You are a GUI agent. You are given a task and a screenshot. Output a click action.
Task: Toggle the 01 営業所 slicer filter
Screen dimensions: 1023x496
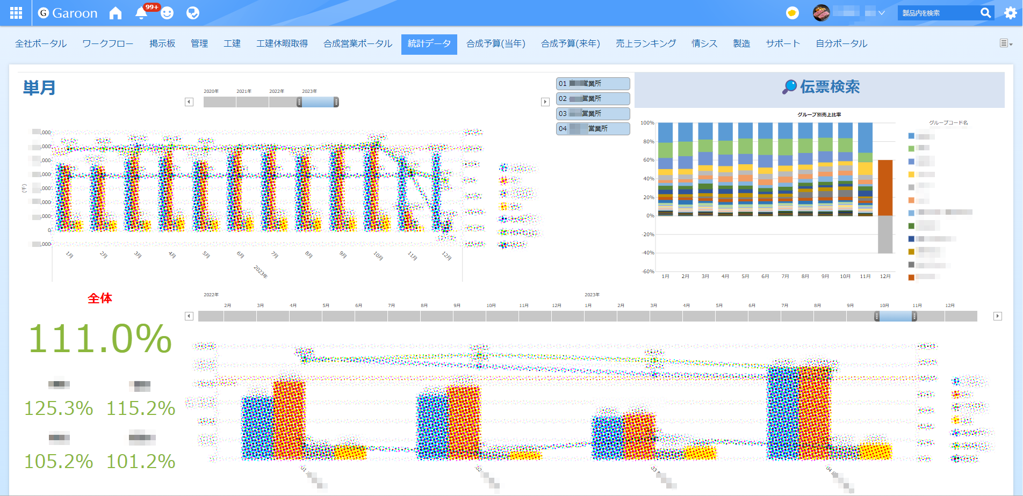[x=593, y=84]
